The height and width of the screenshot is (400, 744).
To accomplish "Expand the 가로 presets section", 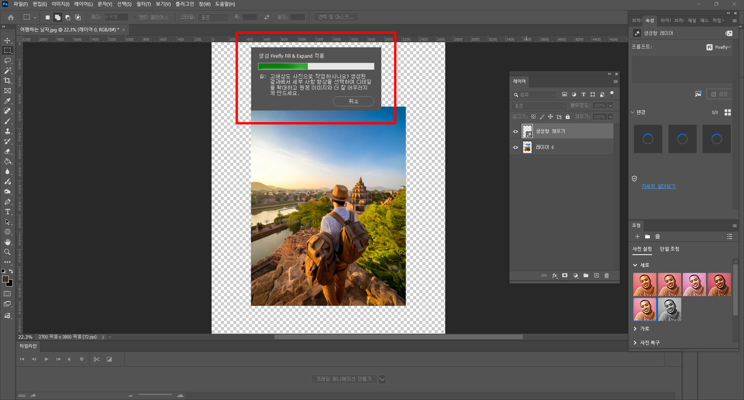I will (x=635, y=329).
